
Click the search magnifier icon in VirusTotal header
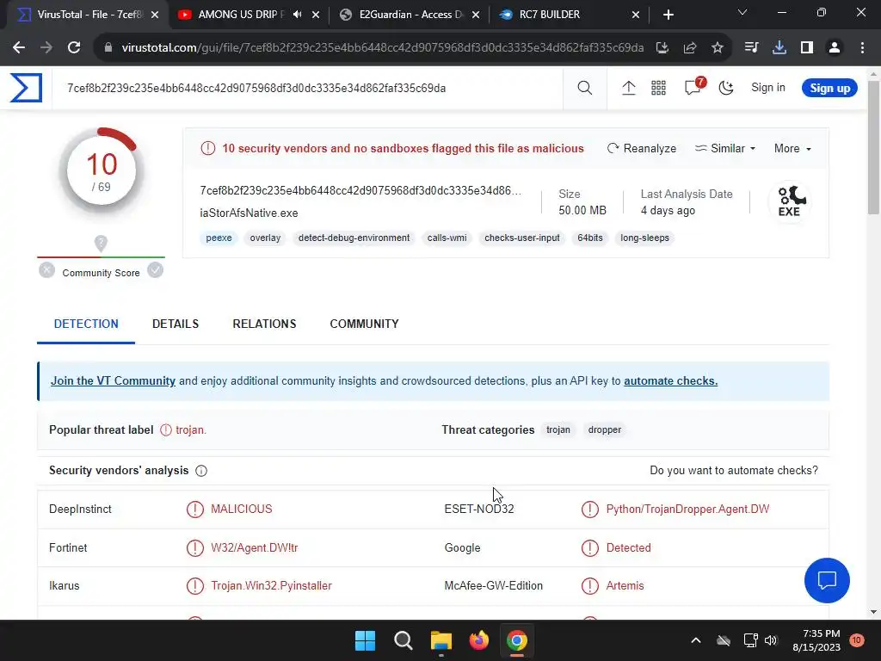(584, 89)
